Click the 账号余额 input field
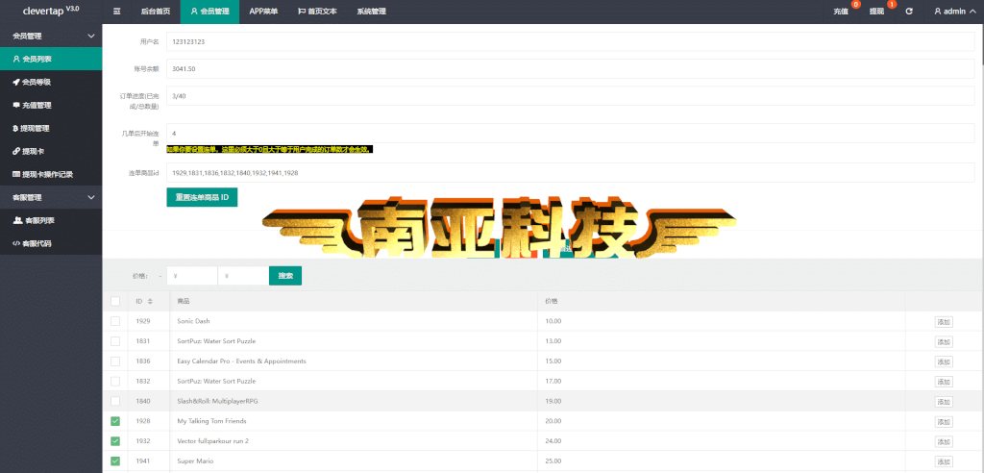984x473 pixels. click(571, 68)
